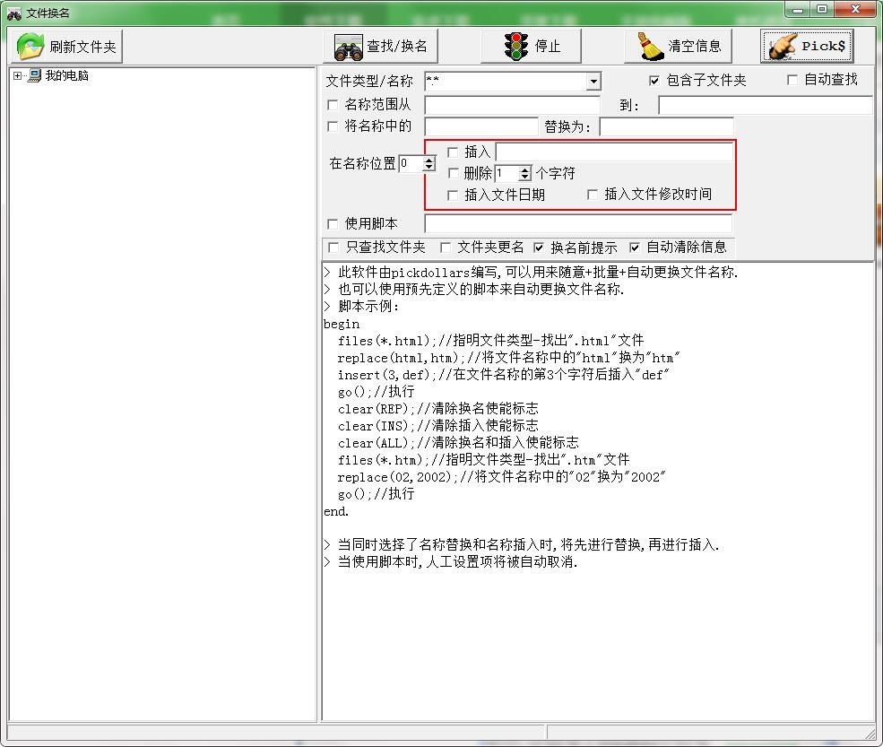Screen dimensions: 883x747
Task: Increase the 在名称位置 spinner value
Action: (x=429, y=160)
